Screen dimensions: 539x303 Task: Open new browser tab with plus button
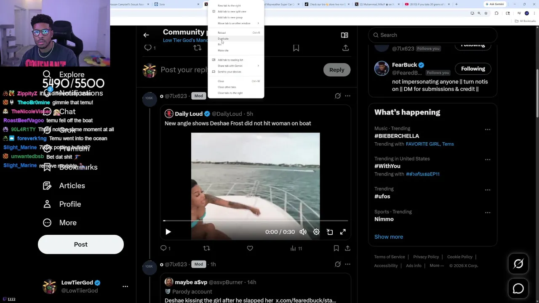456,4
